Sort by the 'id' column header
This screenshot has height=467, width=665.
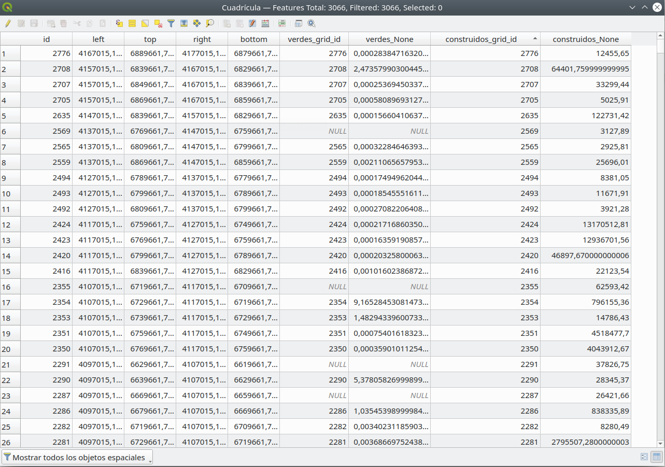47,39
